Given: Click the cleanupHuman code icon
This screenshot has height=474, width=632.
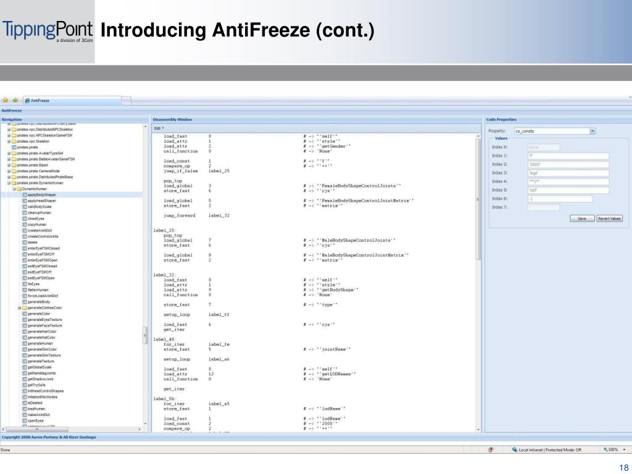Looking at the screenshot, I should point(25,213).
